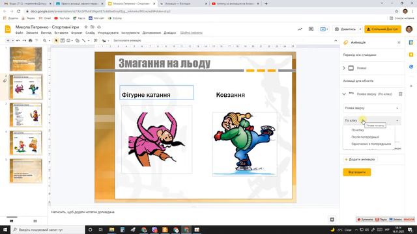Screen dimensions: 417x234
Task: Open the animation type dropdown
Action: [x=372, y=109]
